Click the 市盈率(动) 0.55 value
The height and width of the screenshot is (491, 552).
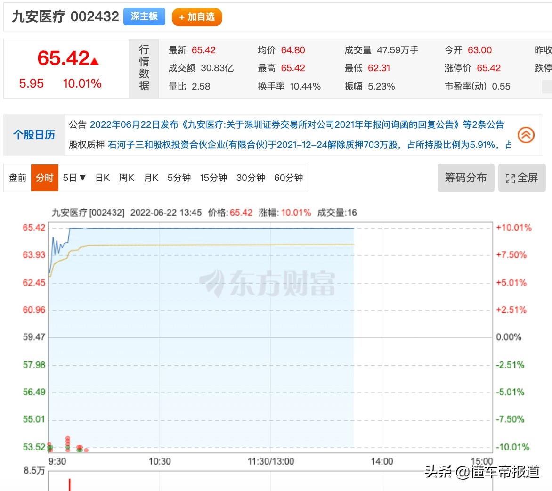(x=501, y=86)
